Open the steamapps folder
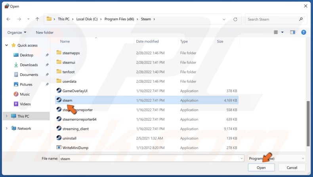The image size is (313, 177). tap(71, 53)
